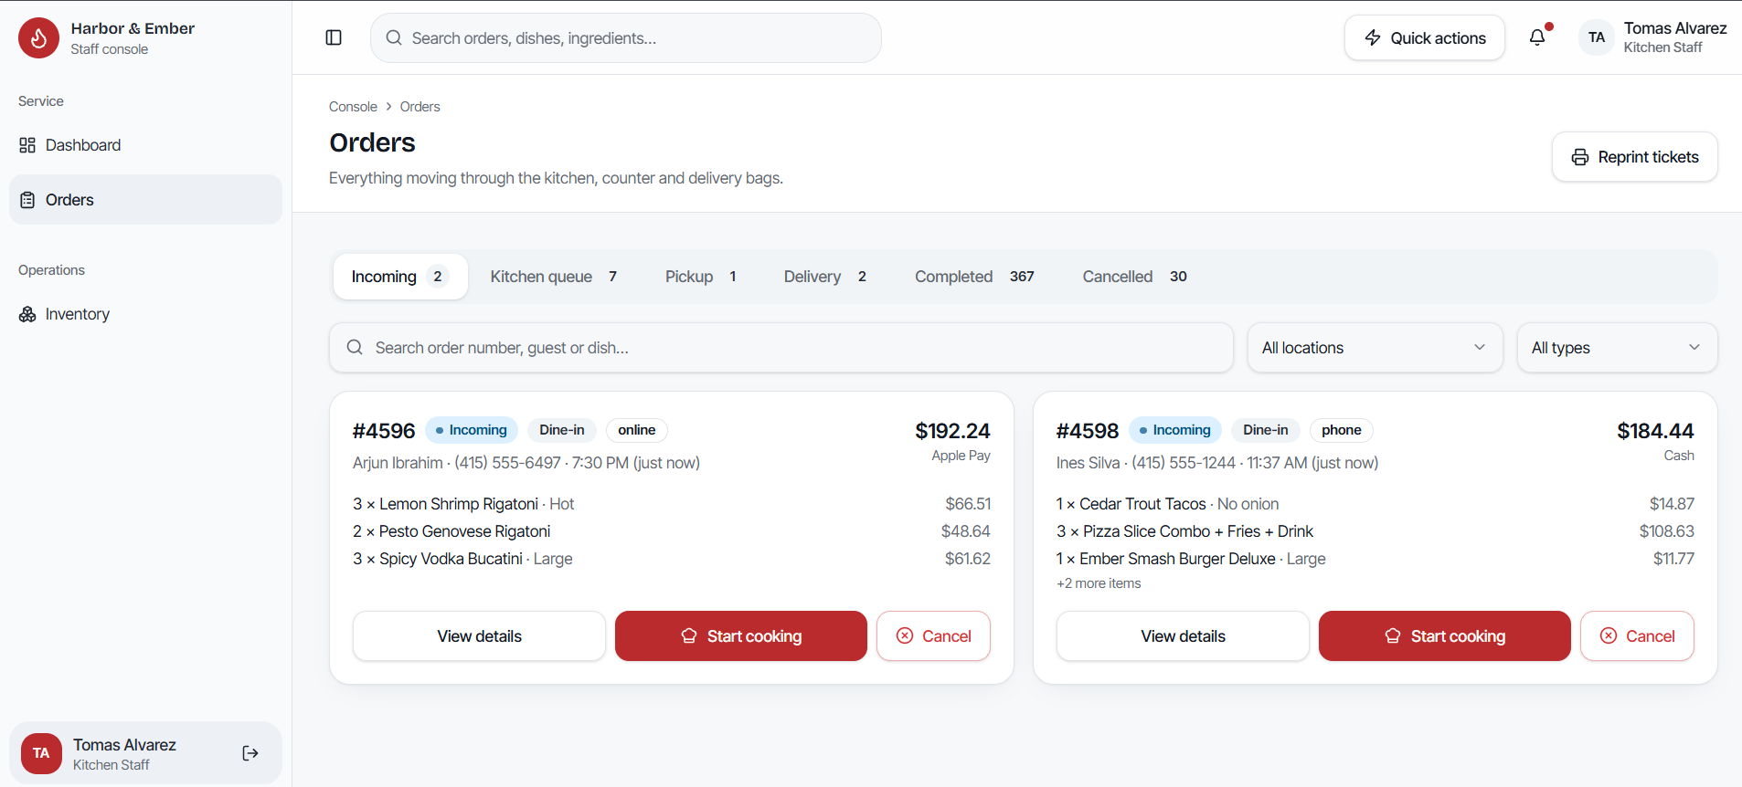Cancel order #4598
The height and width of the screenshot is (787, 1742).
[x=1637, y=636]
